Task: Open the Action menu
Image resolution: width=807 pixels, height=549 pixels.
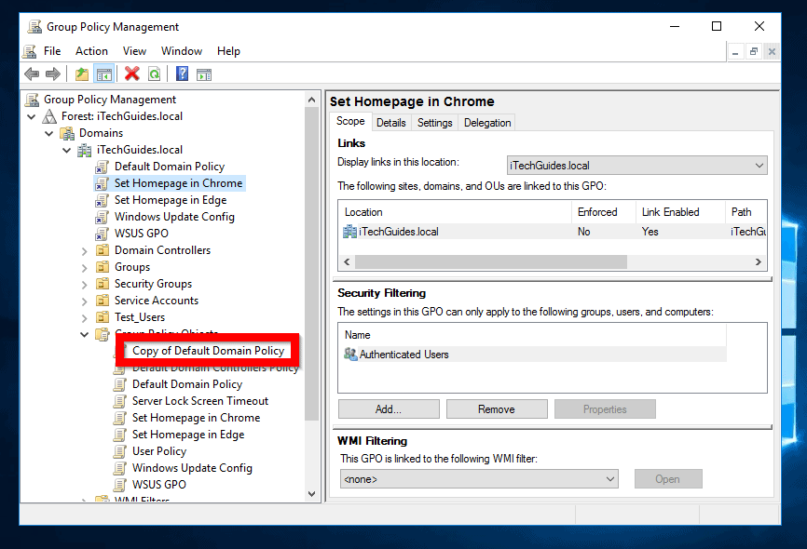Action: tap(91, 51)
